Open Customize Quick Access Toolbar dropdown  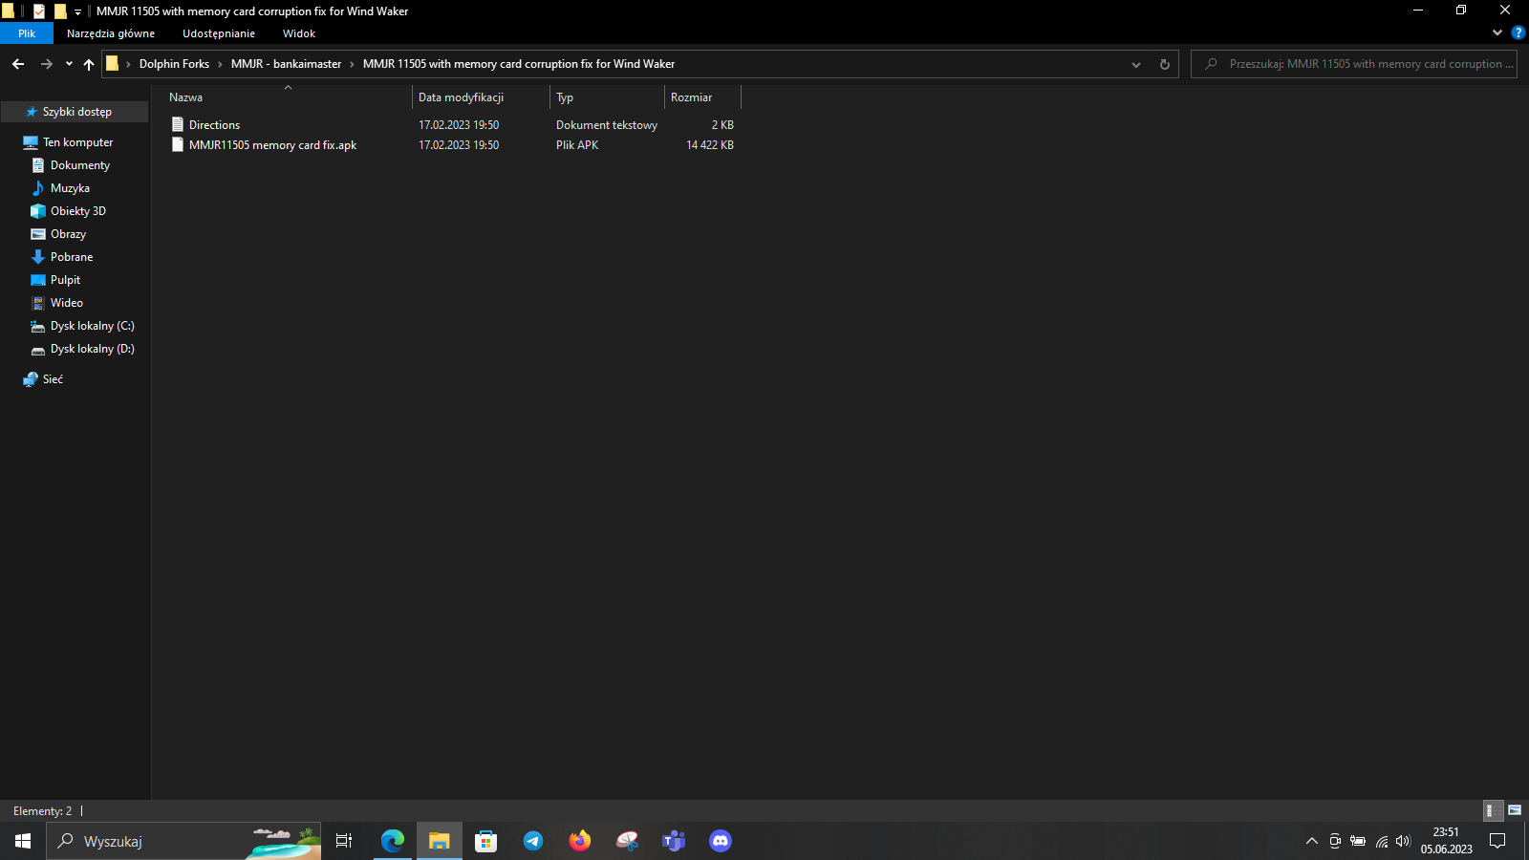tap(77, 11)
